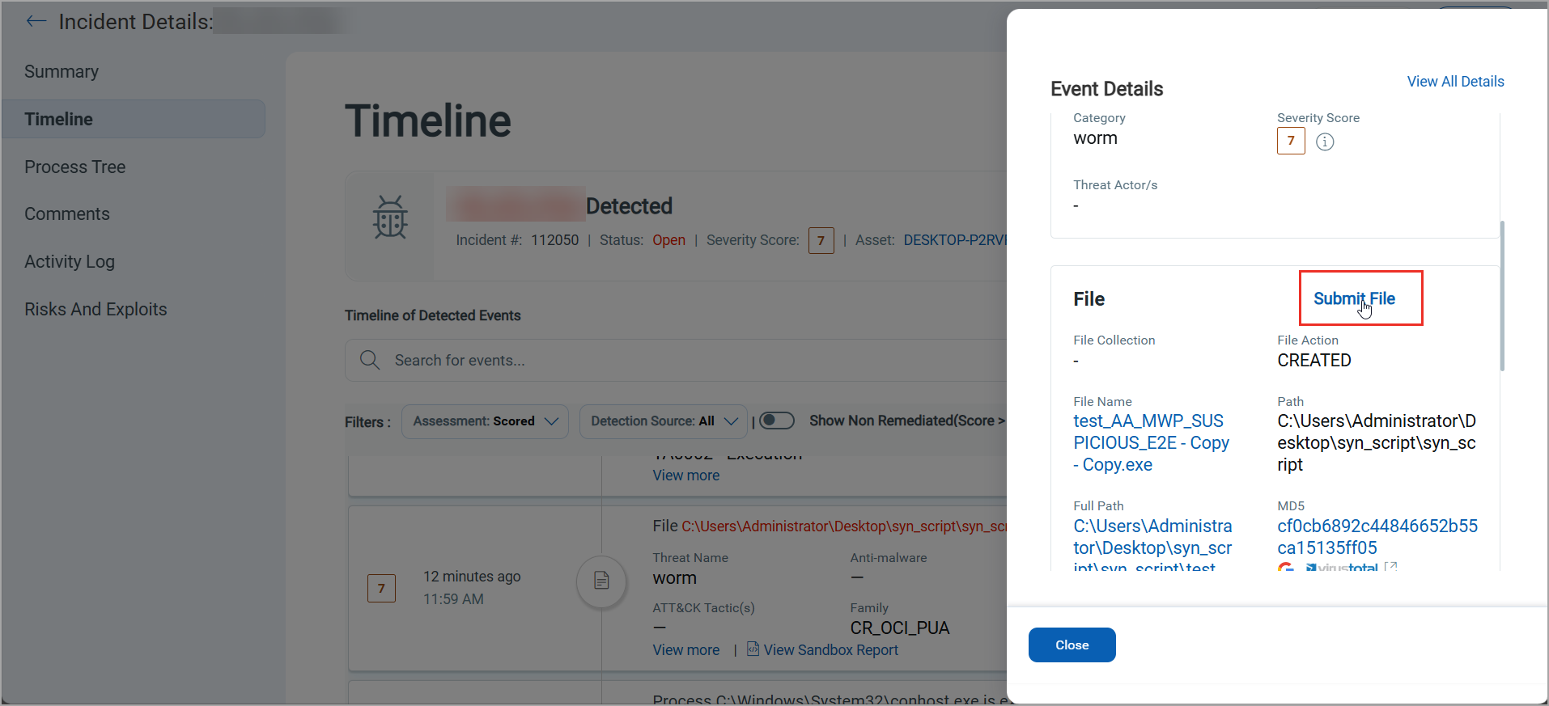The width and height of the screenshot is (1549, 706).
Task: Click View more above the file event
Action: click(x=686, y=475)
